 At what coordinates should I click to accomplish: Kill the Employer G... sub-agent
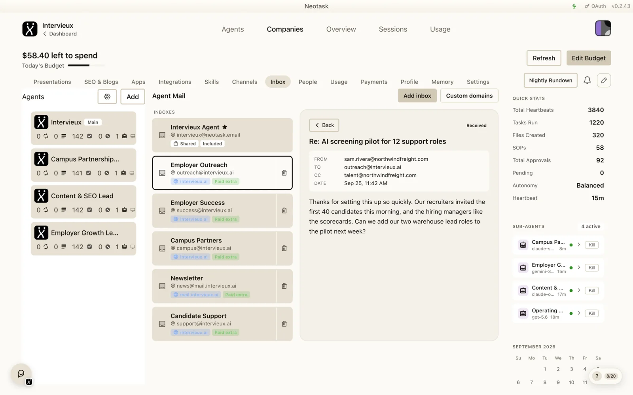click(591, 267)
